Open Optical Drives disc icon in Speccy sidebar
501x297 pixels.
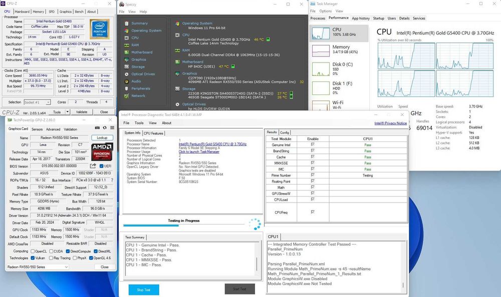click(x=127, y=74)
